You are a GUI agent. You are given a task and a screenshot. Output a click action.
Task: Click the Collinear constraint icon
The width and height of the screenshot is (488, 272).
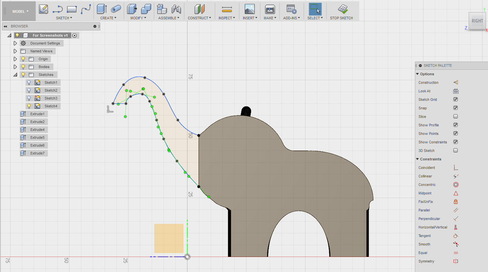[456, 176]
